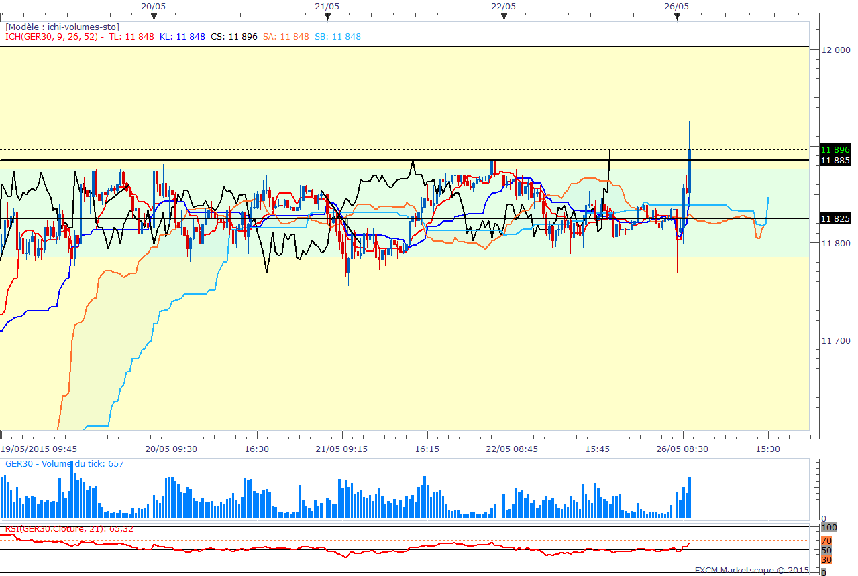858x576 pixels.
Task: Click the GER30 Volume du tick label
Action: point(64,463)
